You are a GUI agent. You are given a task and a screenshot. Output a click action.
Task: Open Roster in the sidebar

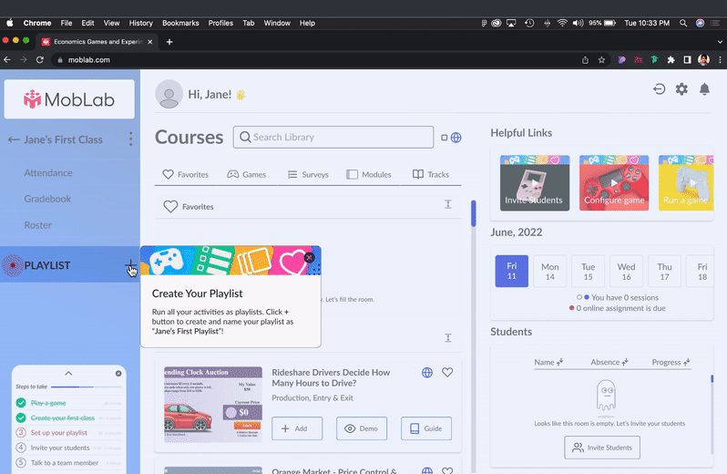click(37, 225)
